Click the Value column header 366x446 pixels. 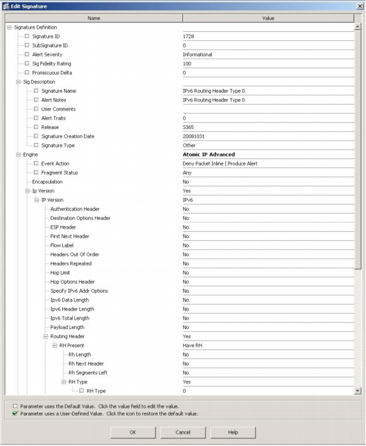coord(268,18)
